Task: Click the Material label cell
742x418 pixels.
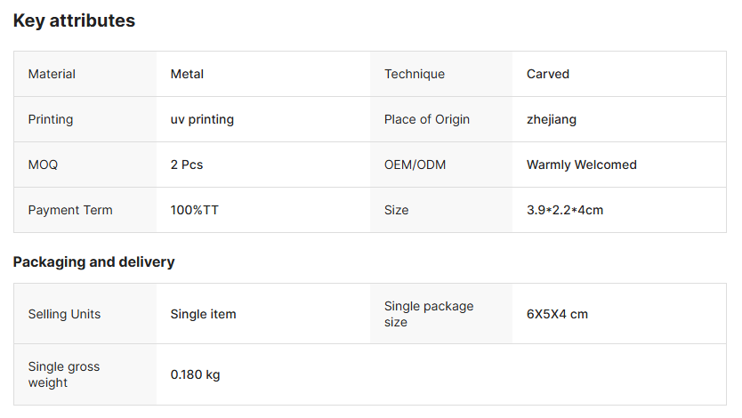Action: (x=52, y=74)
